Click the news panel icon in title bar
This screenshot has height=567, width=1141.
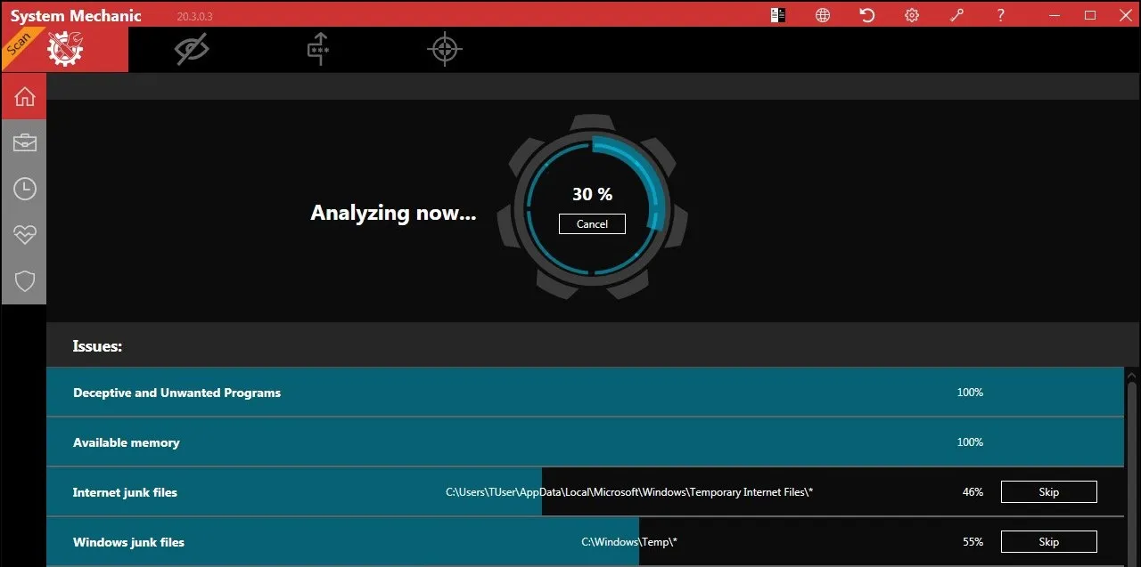coord(778,15)
